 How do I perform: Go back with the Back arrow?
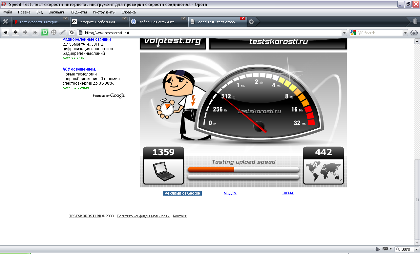(x=15, y=32)
